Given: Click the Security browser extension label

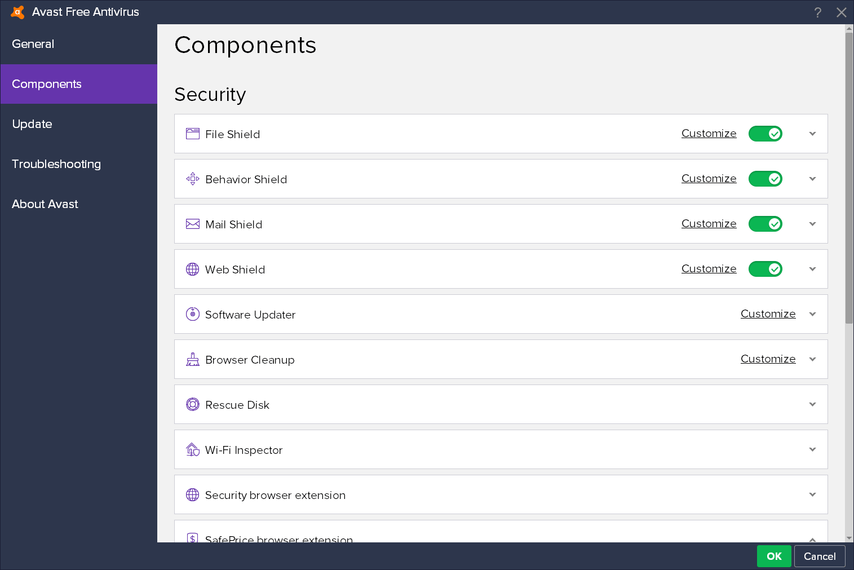Looking at the screenshot, I should [x=275, y=495].
